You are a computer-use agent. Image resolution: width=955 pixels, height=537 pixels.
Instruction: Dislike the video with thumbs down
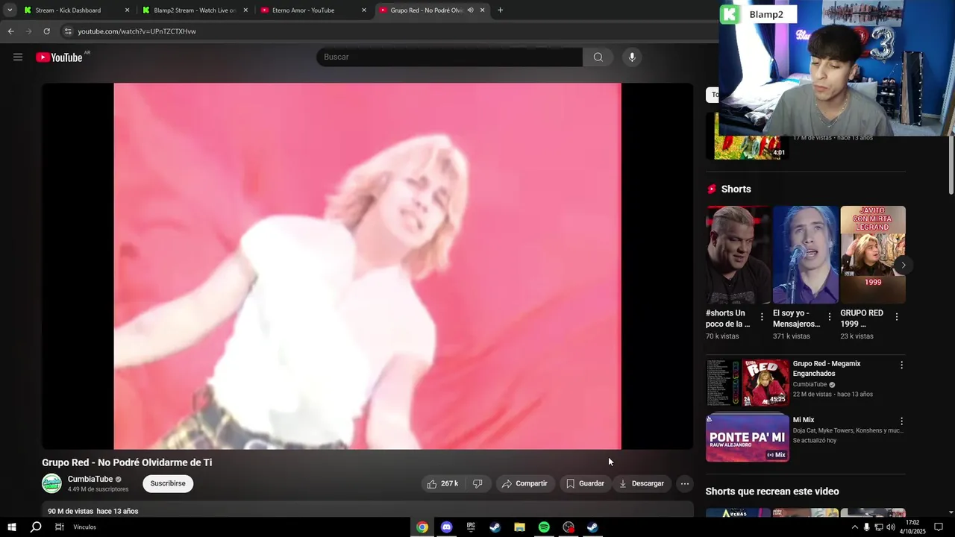point(477,483)
